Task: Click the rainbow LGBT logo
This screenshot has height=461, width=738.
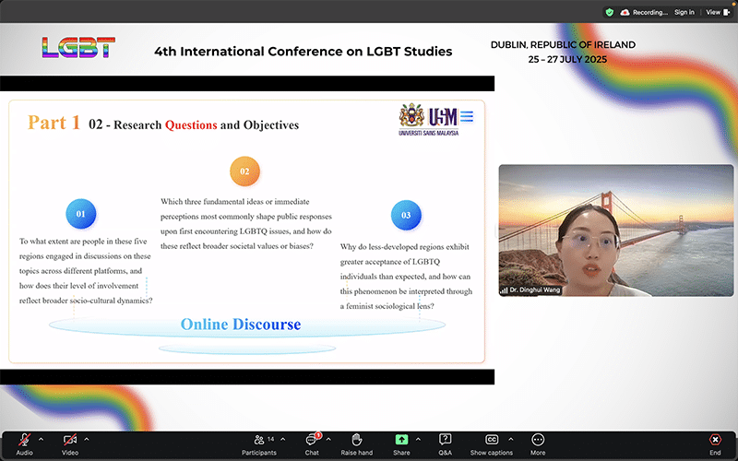Action: (x=78, y=48)
